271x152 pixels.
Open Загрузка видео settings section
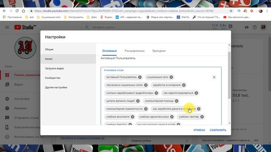68,68
